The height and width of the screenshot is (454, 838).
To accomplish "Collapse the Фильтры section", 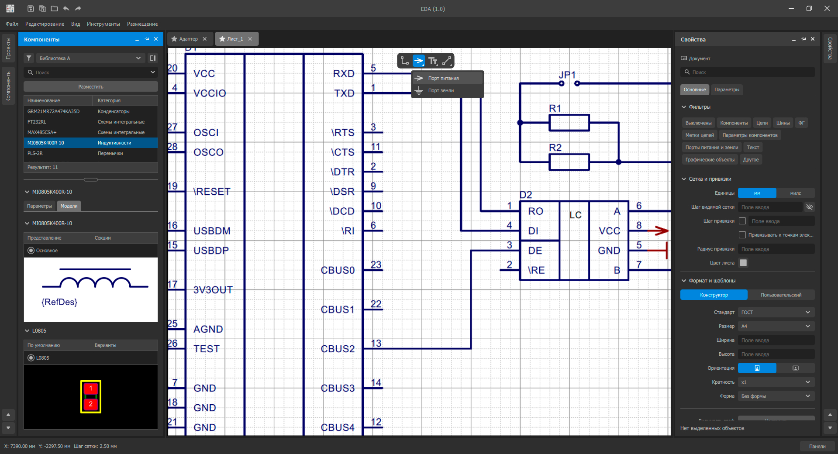I will [x=684, y=107].
